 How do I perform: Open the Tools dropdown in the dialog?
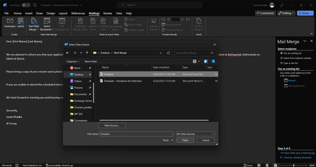(168, 140)
